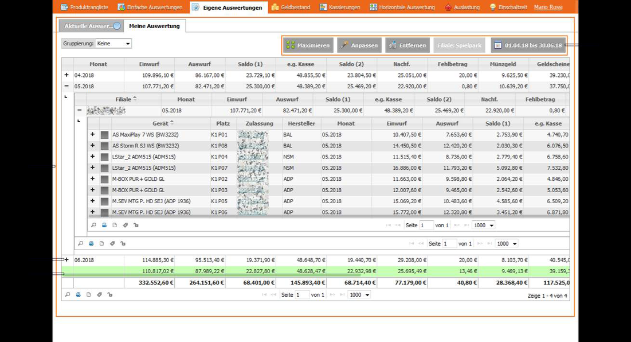Click the Filiale: Spielpark button
Screen dimensions: 631x342
[459, 45]
